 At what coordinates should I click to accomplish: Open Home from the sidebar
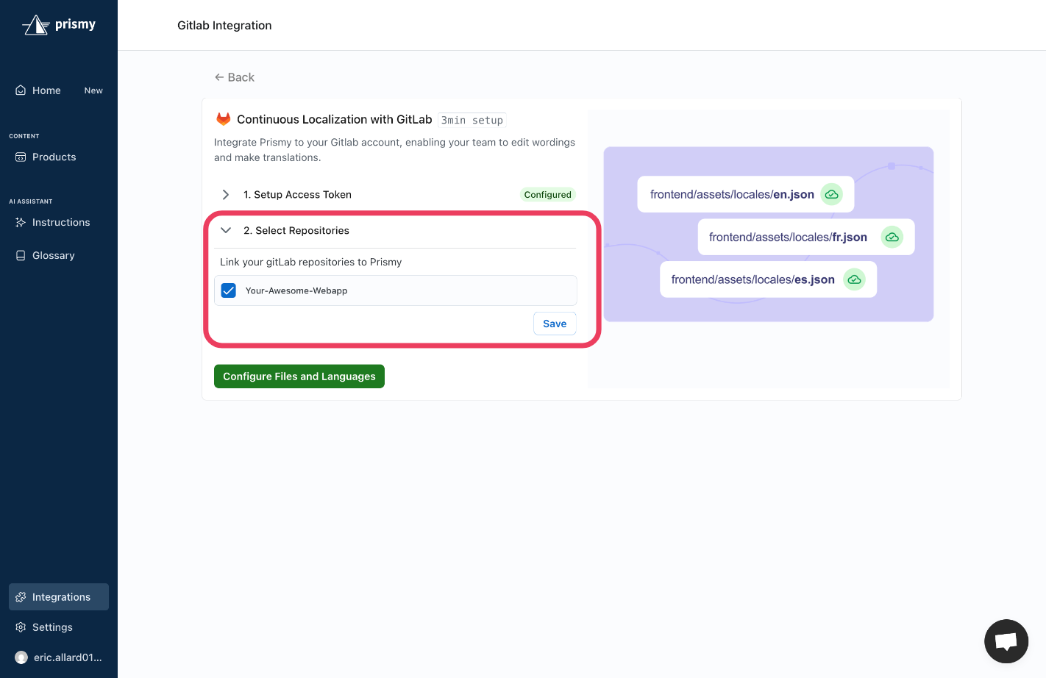click(x=20, y=90)
